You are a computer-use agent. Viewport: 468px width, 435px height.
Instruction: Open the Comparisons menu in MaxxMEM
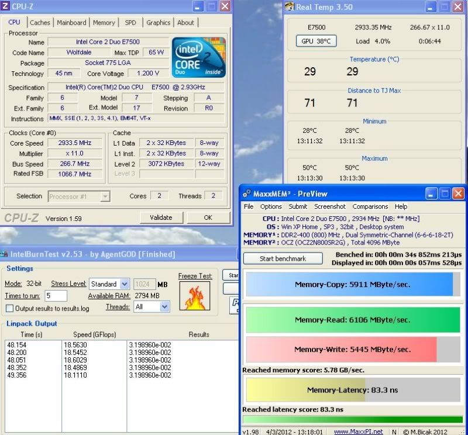pyautogui.click(x=370, y=206)
